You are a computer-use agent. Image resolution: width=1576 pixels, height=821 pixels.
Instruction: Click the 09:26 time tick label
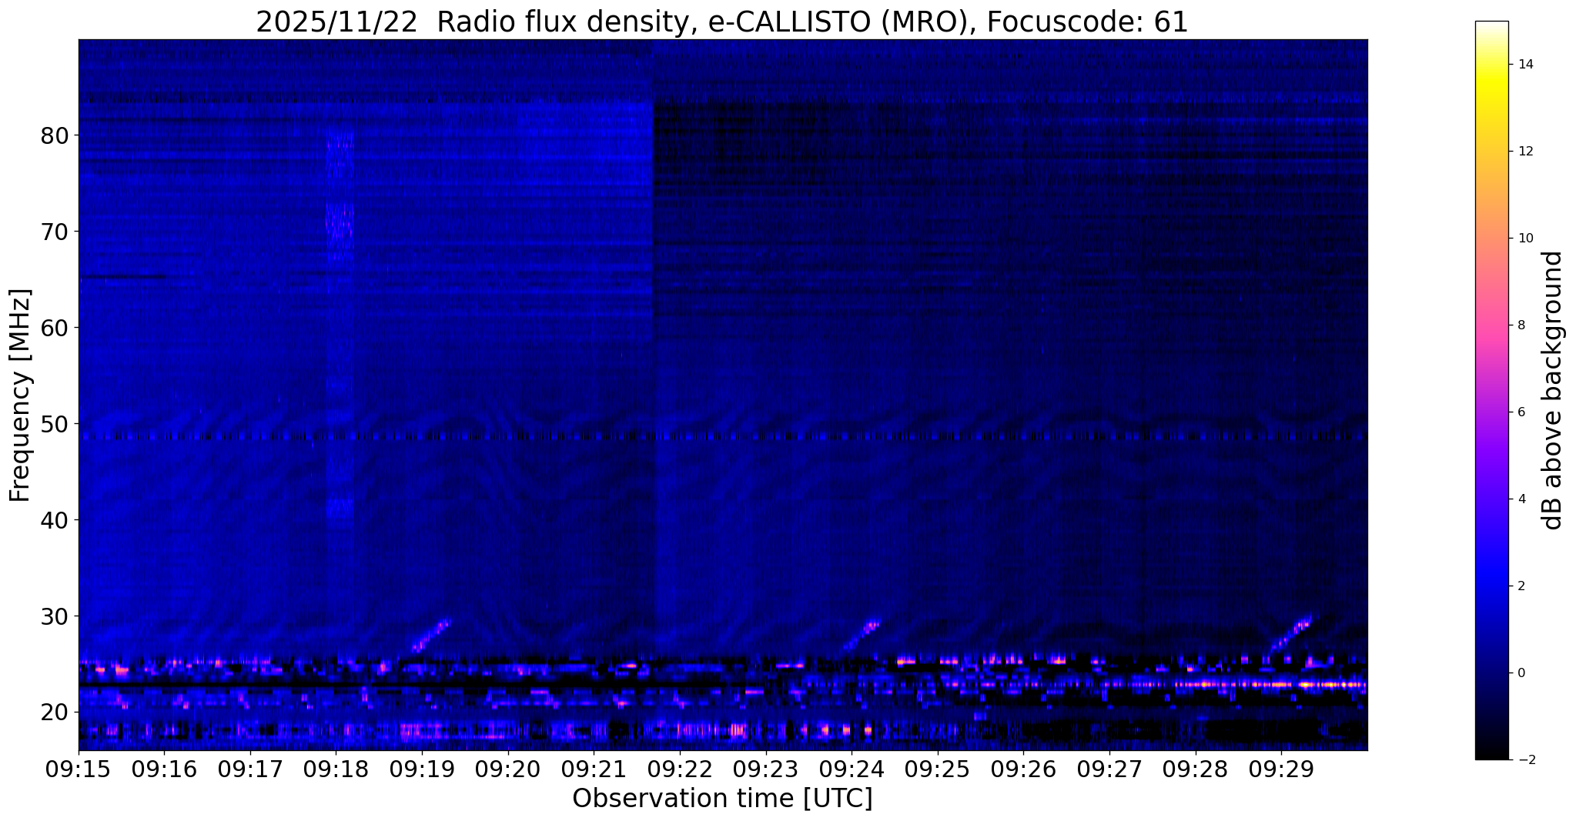(1023, 768)
